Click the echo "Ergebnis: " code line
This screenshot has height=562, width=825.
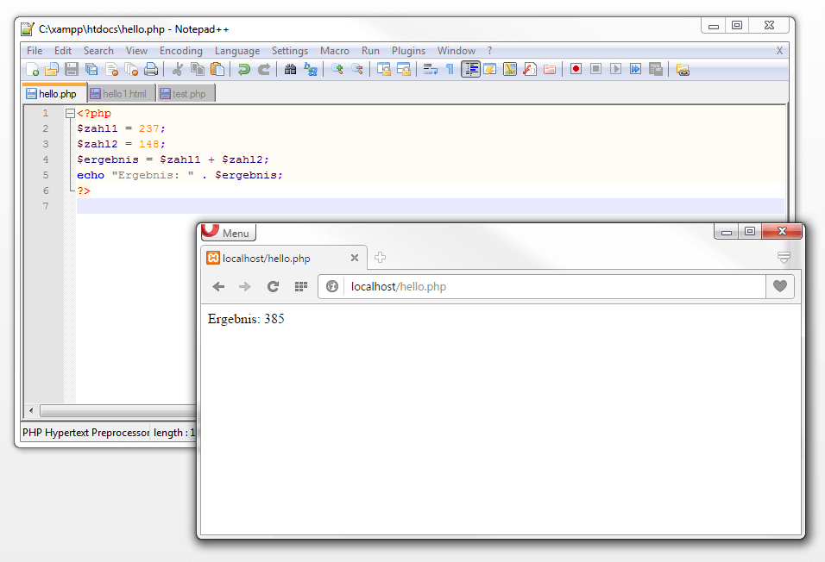click(179, 175)
